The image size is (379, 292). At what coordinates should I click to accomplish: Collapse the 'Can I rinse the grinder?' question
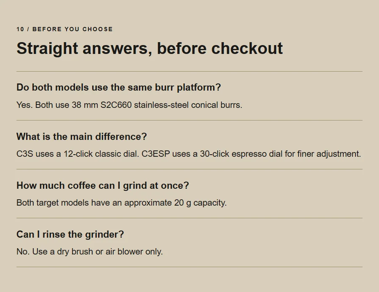coord(70,234)
